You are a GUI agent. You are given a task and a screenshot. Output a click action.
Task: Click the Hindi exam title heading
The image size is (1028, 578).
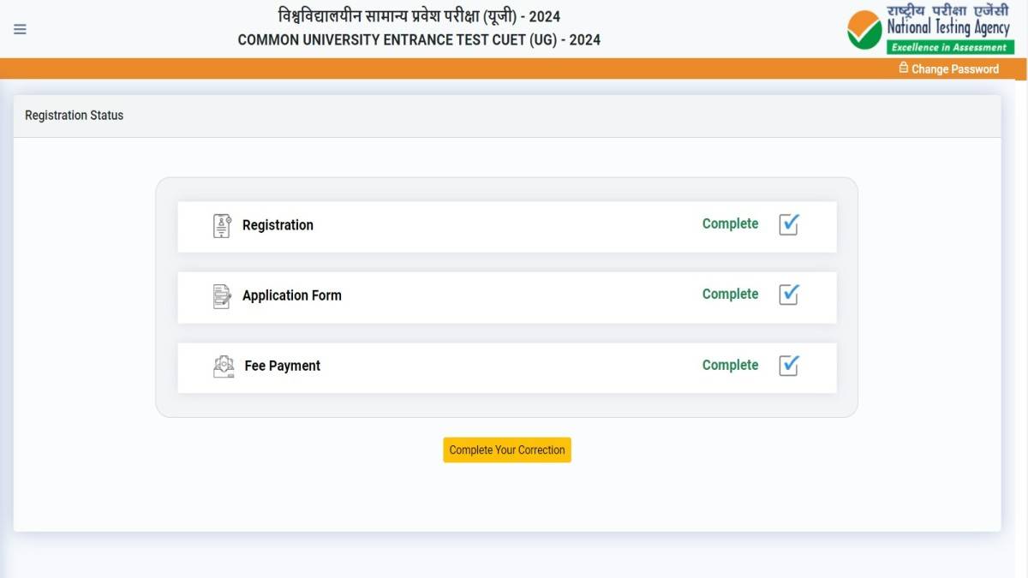[x=419, y=16]
